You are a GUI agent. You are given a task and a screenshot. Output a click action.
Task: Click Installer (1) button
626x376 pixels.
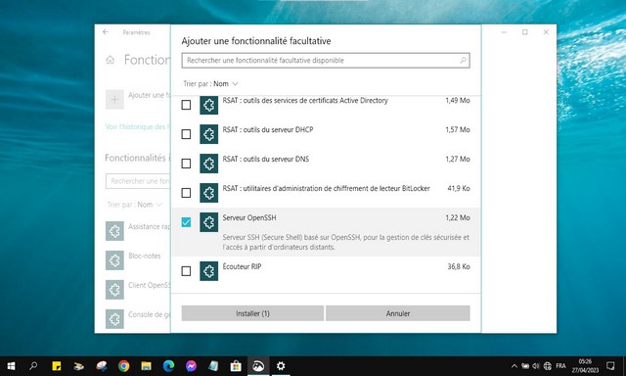coord(252,313)
